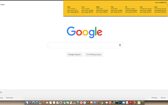Open Terminal black window icon
This screenshot has width=168, height=105.
point(117,103)
